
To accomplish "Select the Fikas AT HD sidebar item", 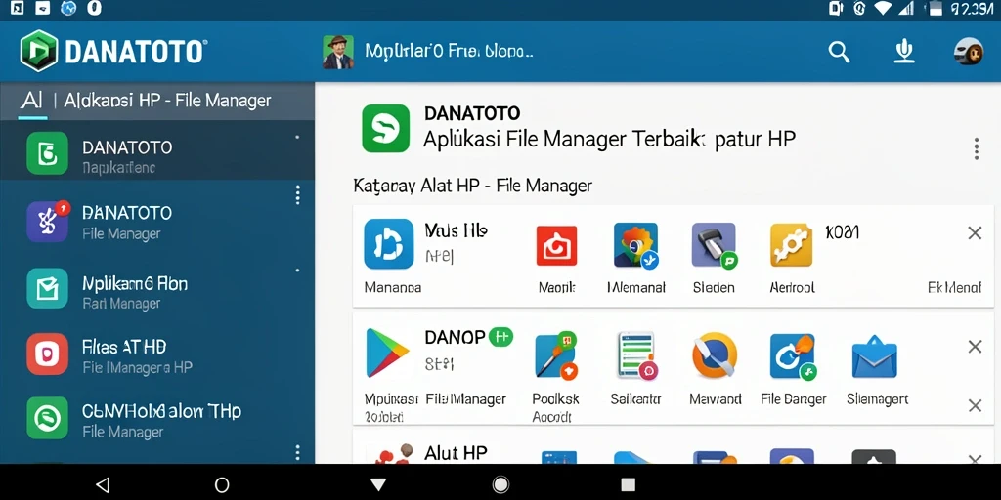I will 157,354.
